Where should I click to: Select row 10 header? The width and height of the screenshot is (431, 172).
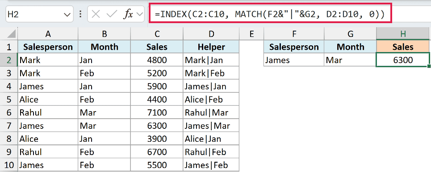pyautogui.click(x=9, y=165)
